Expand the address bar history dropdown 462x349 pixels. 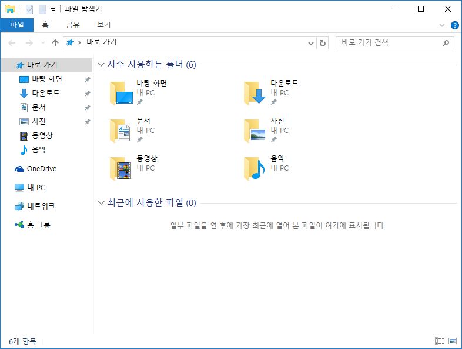[310, 44]
